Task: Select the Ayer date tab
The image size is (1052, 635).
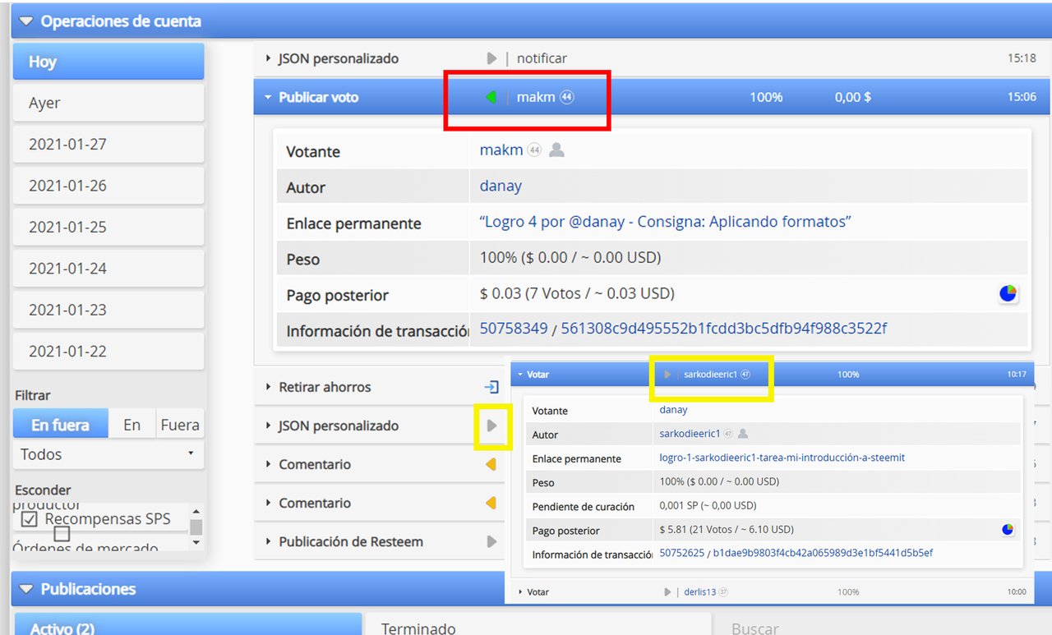Action: point(108,103)
